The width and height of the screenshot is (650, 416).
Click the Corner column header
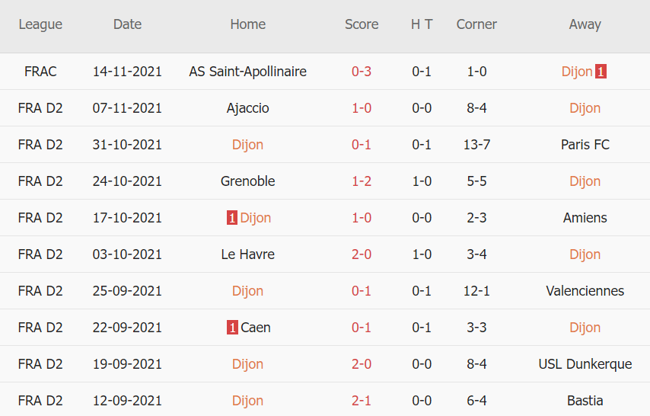pyautogui.click(x=476, y=24)
